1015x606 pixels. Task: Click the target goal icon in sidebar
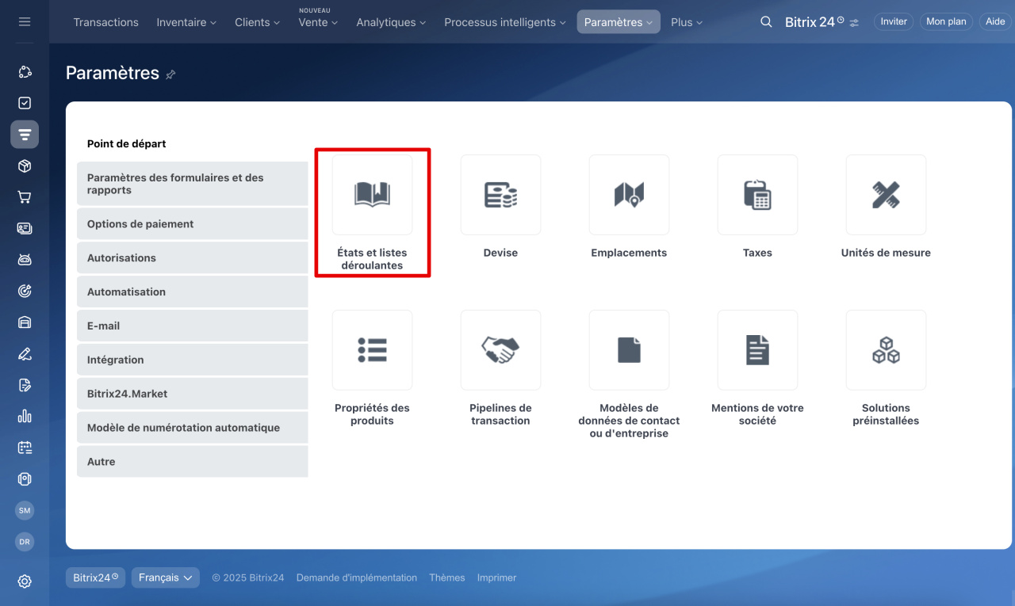25,291
